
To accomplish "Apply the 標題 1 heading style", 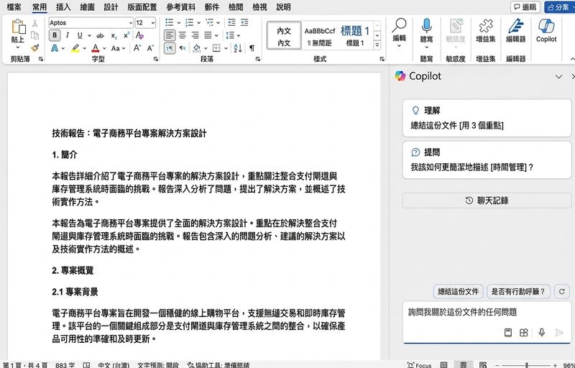I will [x=354, y=35].
